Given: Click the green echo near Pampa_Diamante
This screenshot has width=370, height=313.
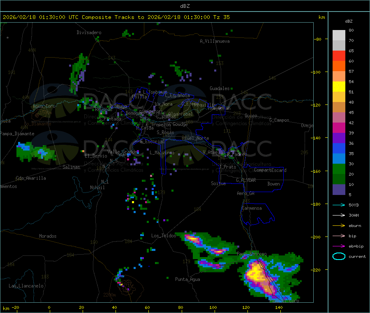Looking at the screenshot, I should [35, 152].
